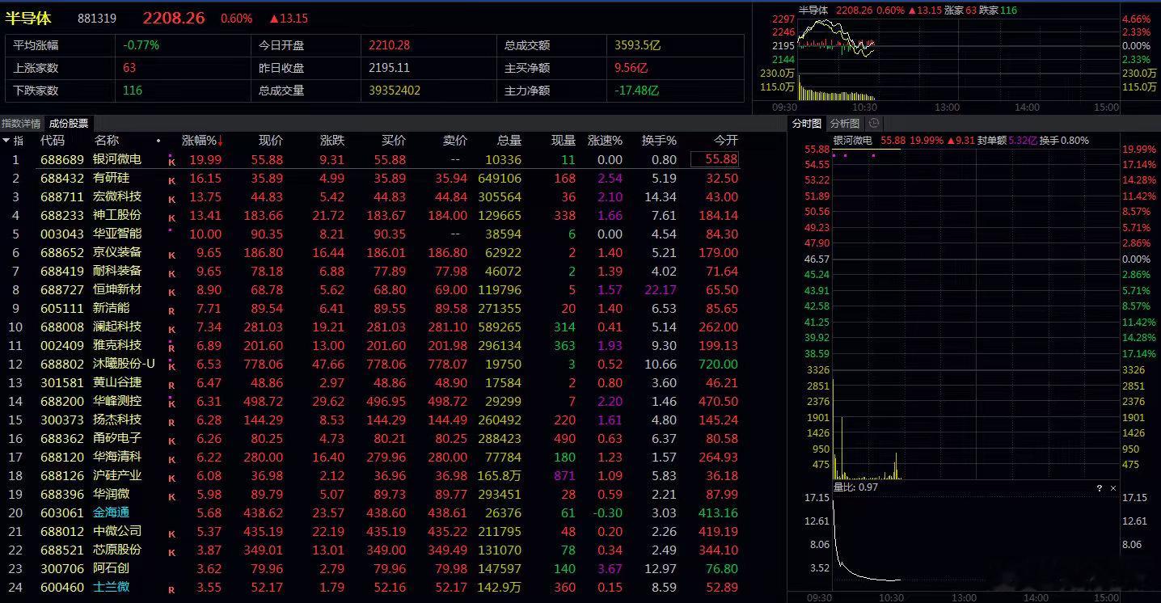The width and height of the screenshot is (1161, 603).
Task: Sort by the 现价 column header
Action: 271,141
